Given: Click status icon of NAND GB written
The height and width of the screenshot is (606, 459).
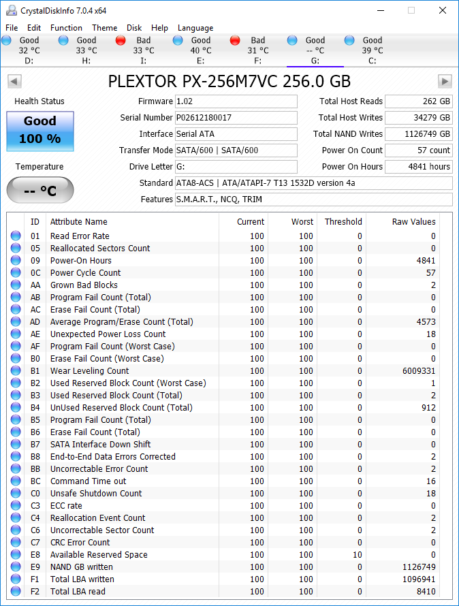Looking at the screenshot, I should click(16, 567).
